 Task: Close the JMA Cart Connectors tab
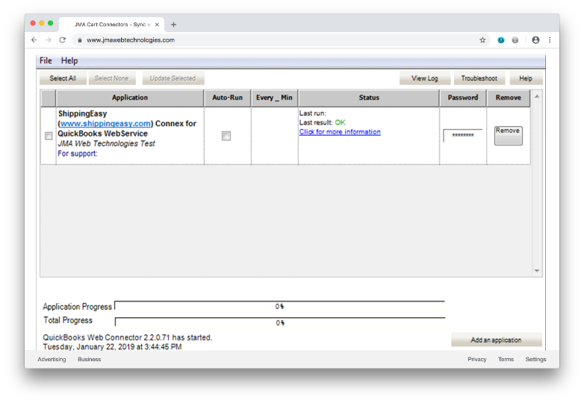click(157, 25)
